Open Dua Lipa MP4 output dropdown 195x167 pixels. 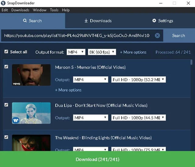[x=90, y=118]
